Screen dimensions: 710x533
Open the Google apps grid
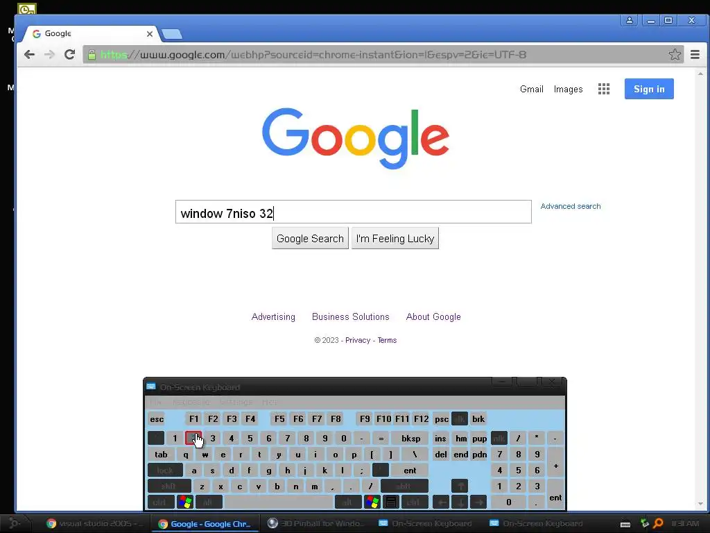604,89
